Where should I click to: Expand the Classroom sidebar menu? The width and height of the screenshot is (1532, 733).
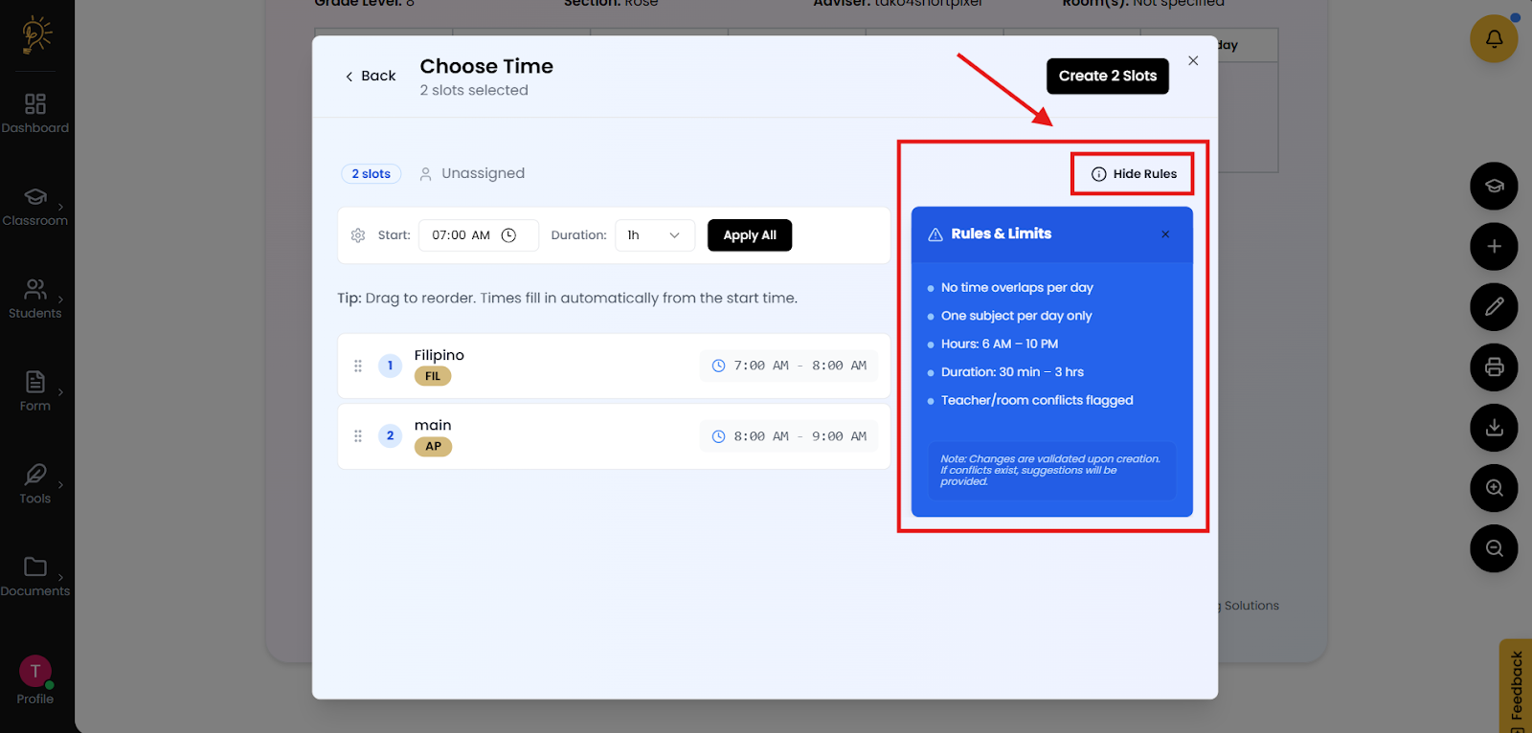pos(35,206)
